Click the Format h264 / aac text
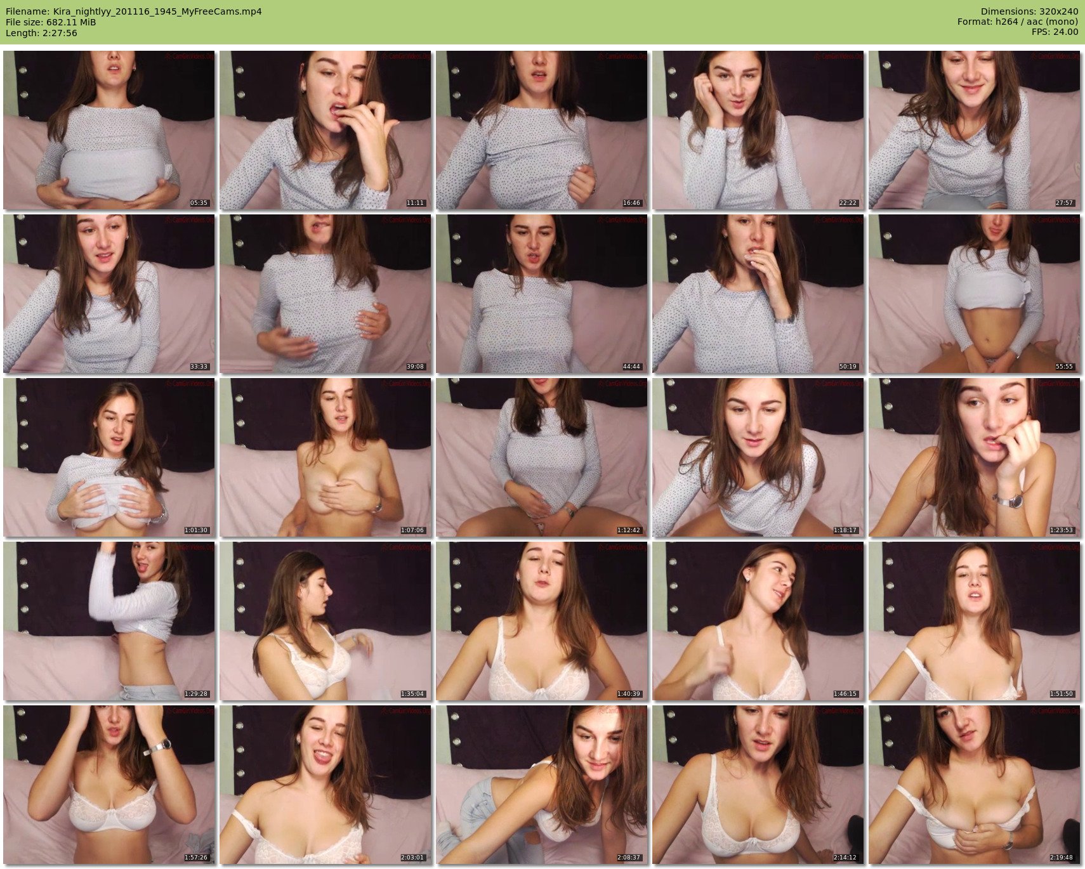 coord(1017,22)
